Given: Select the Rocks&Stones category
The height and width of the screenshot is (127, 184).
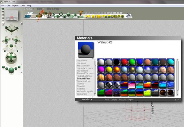Looking at the screenshot, I should point(84,76).
